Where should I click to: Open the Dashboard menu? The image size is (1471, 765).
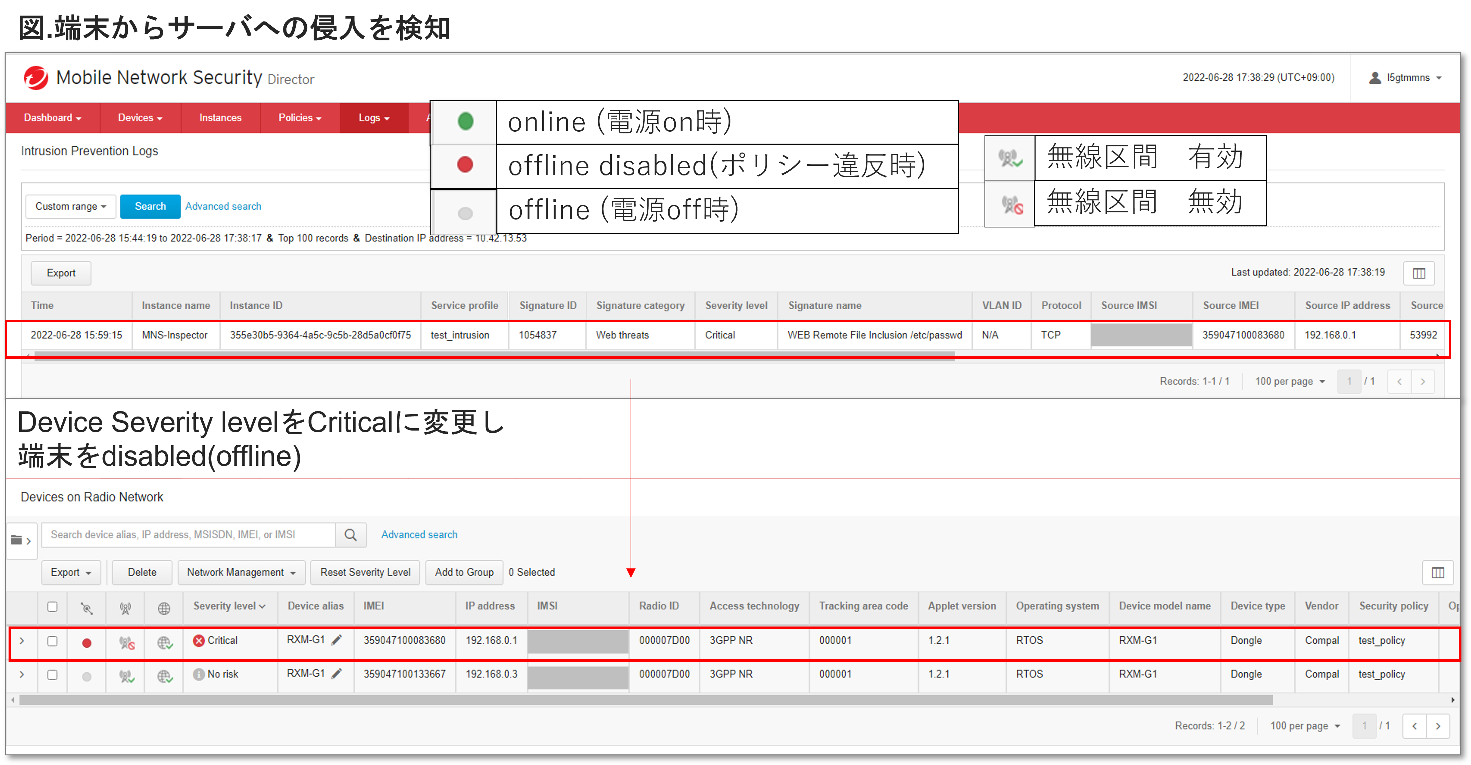click(x=52, y=118)
